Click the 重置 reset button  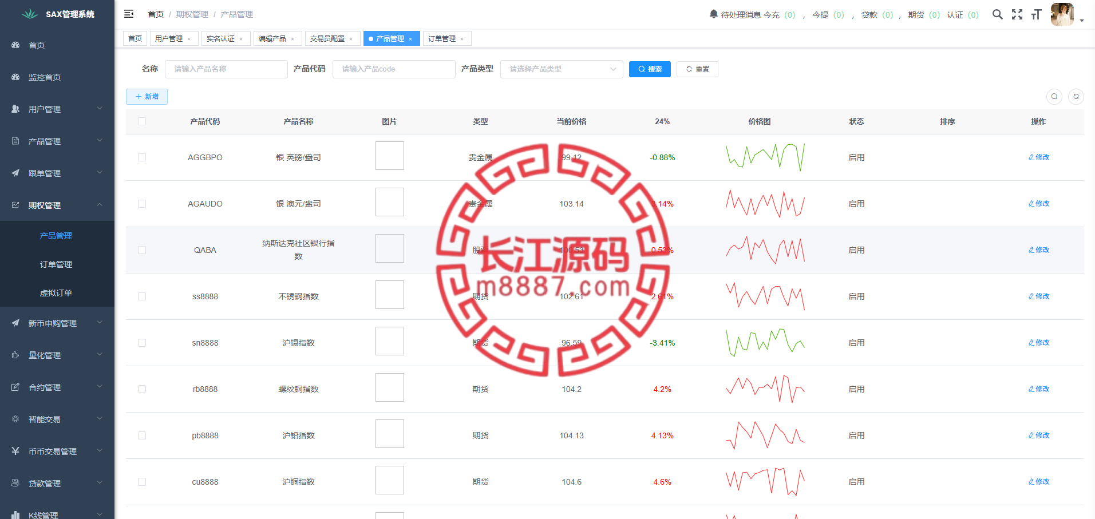pyautogui.click(x=697, y=69)
